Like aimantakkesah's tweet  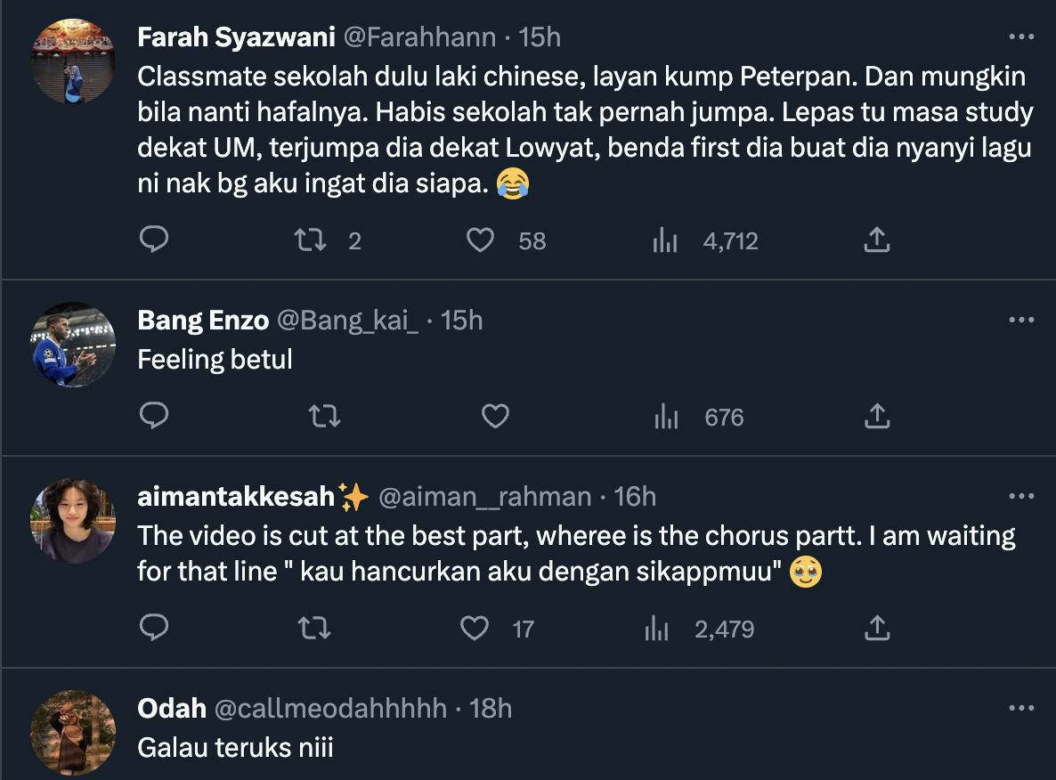tap(475, 629)
